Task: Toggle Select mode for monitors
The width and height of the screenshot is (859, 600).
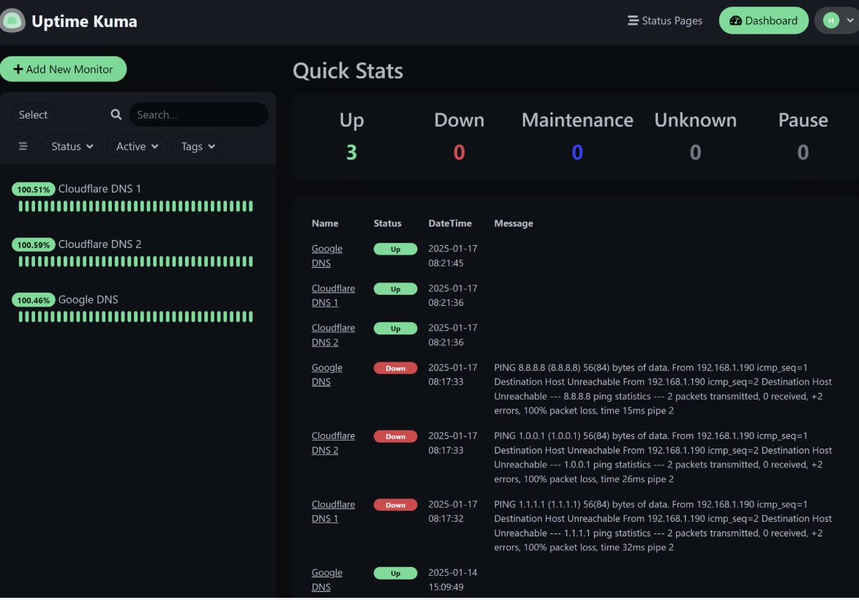Action: 33,115
